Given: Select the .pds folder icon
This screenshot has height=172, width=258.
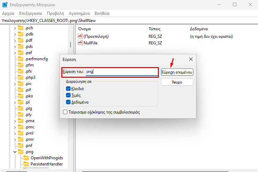Looking at the screenshot, I should (x=21, y=46).
